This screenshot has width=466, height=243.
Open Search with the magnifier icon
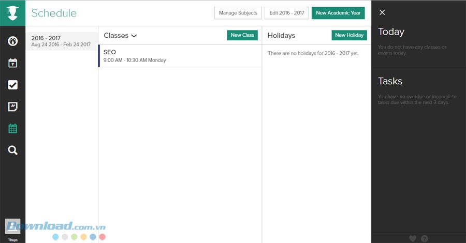13,150
